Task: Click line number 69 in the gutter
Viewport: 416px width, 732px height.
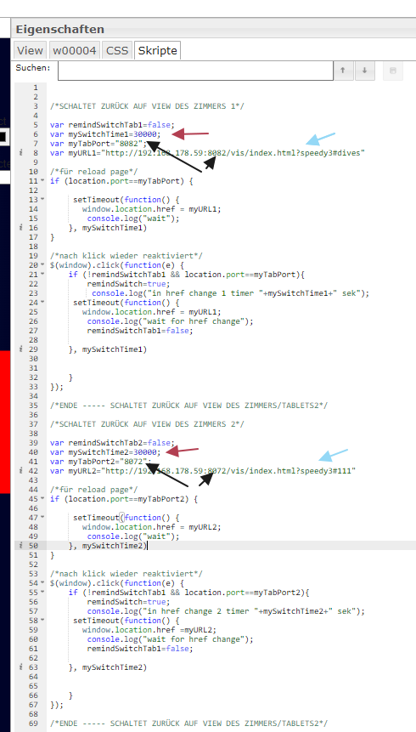Action: tap(33, 723)
